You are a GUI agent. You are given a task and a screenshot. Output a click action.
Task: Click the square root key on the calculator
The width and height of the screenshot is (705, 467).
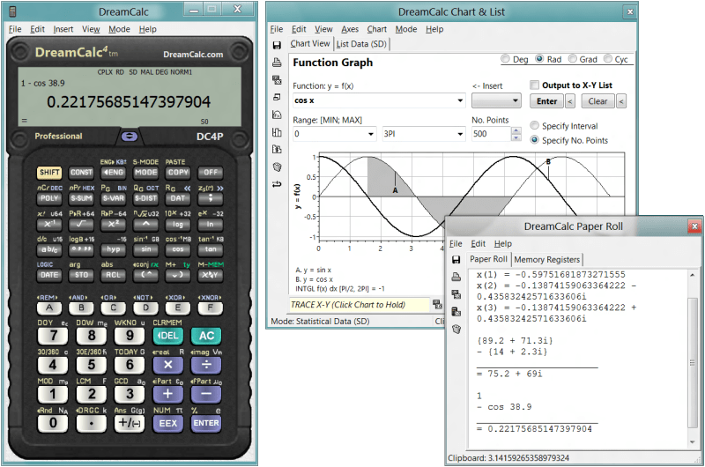coord(81,224)
